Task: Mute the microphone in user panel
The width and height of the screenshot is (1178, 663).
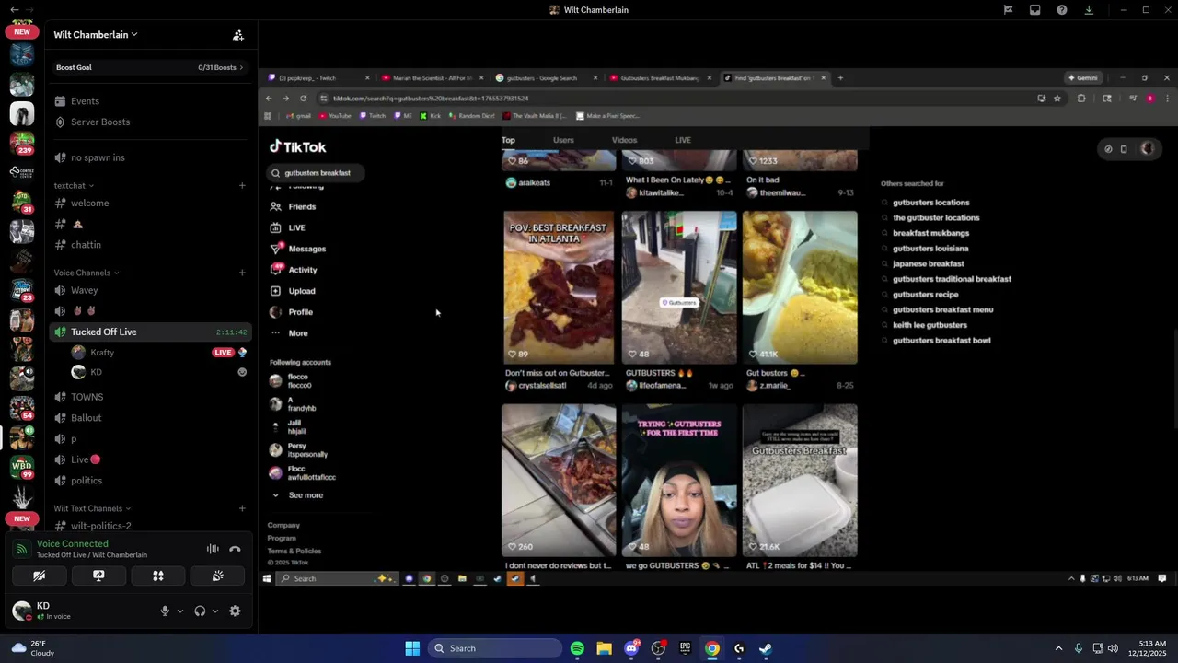Action: pyautogui.click(x=165, y=611)
